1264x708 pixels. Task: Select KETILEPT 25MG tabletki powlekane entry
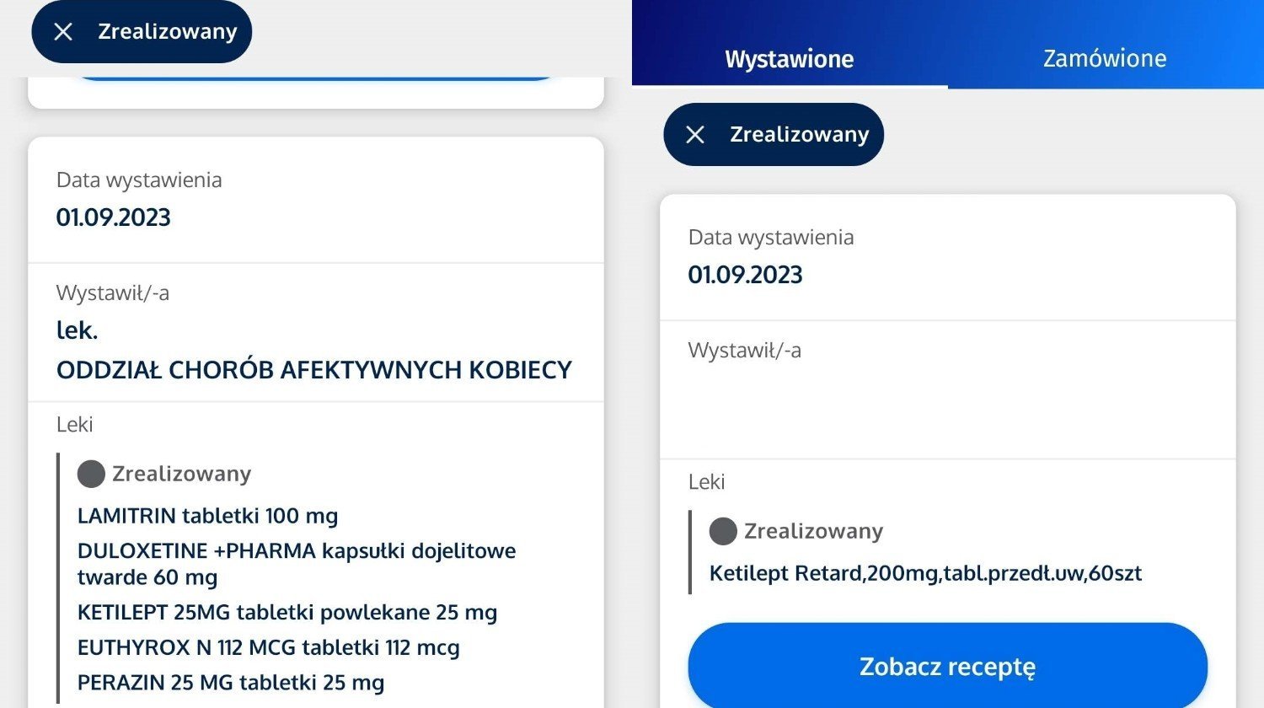pyautogui.click(x=287, y=612)
